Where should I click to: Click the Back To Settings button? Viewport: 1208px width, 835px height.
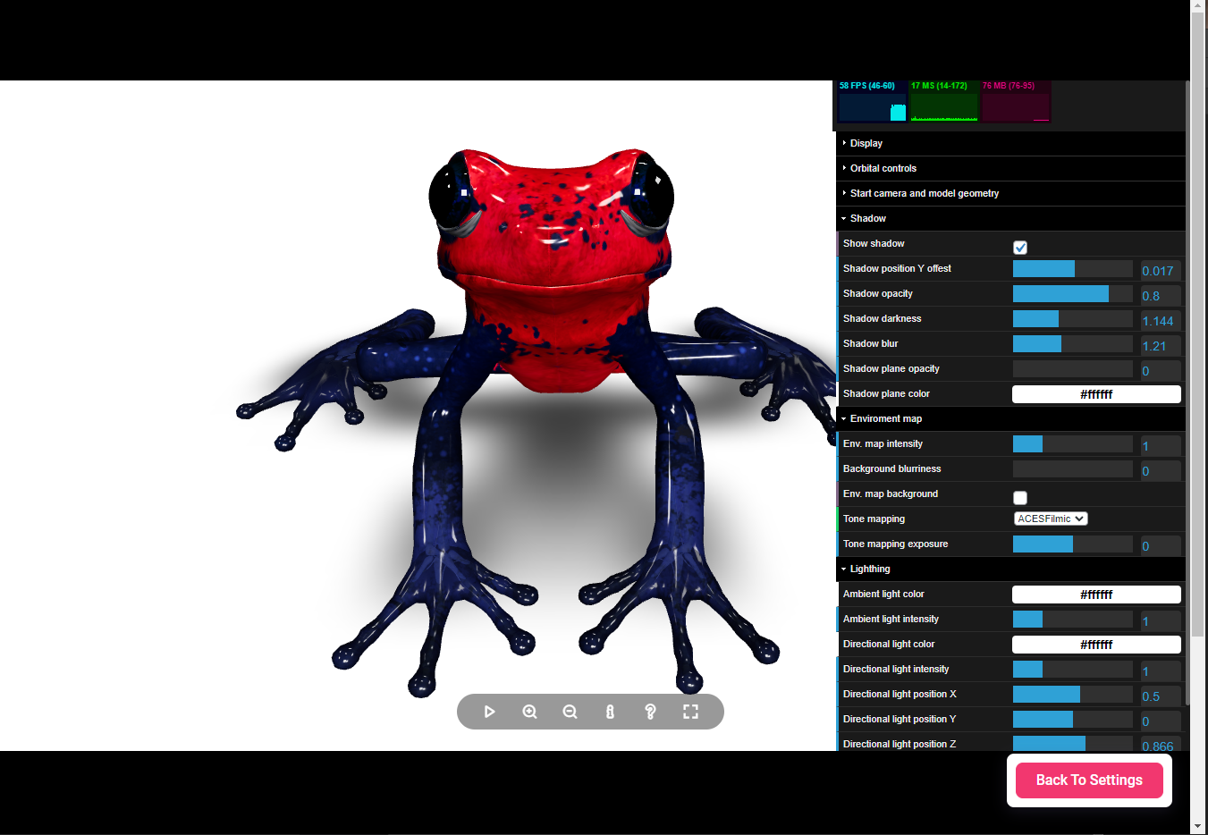coord(1089,780)
